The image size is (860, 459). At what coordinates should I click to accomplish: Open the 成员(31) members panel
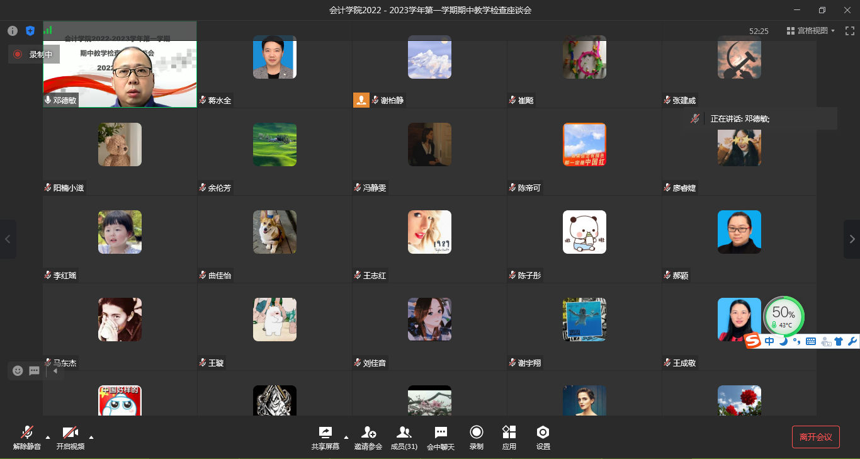[404, 437]
